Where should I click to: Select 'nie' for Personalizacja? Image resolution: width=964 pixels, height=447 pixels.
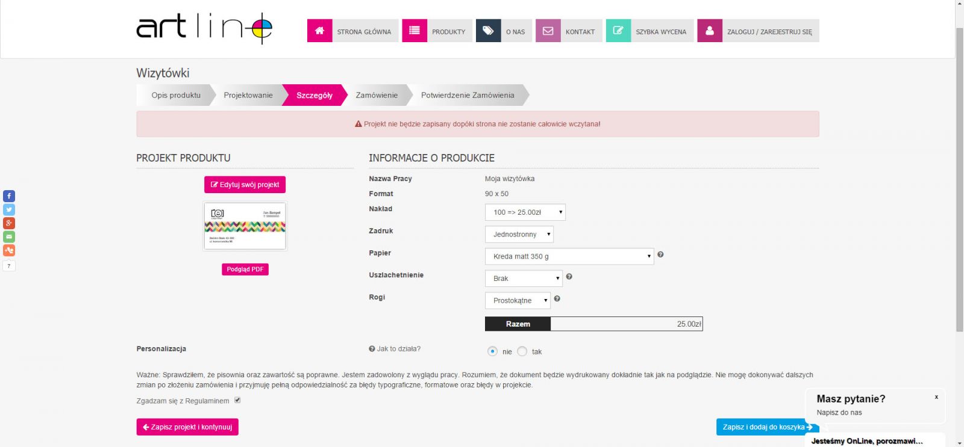[493, 351]
